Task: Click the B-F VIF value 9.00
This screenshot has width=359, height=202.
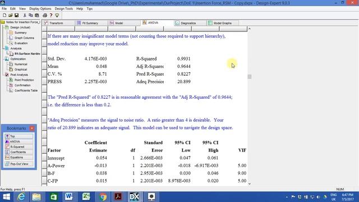Action: pyautogui.click(x=242, y=173)
